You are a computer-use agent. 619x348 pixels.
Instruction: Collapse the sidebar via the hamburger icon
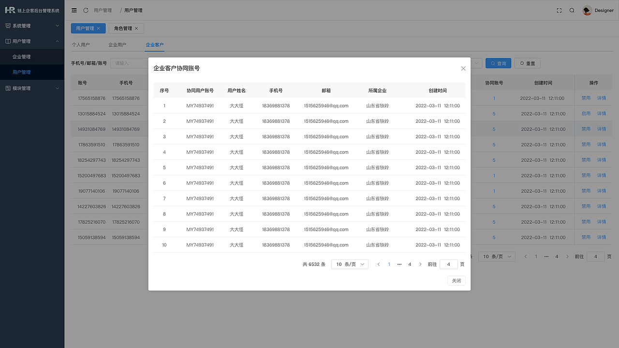coord(74,10)
